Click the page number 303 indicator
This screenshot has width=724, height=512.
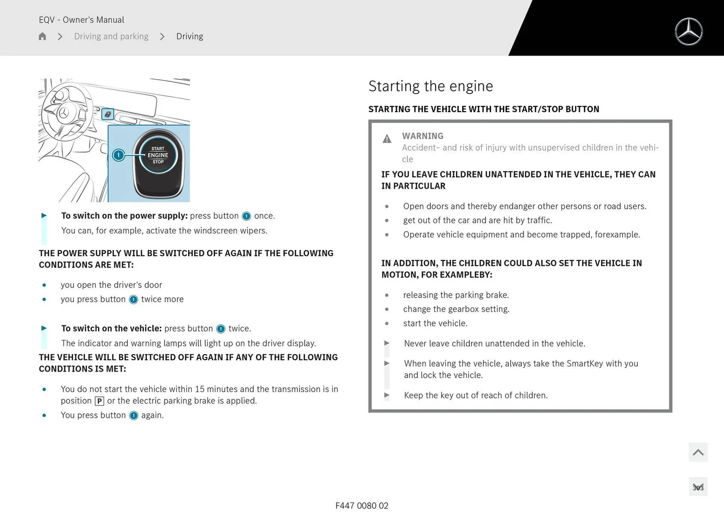coord(699,487)
